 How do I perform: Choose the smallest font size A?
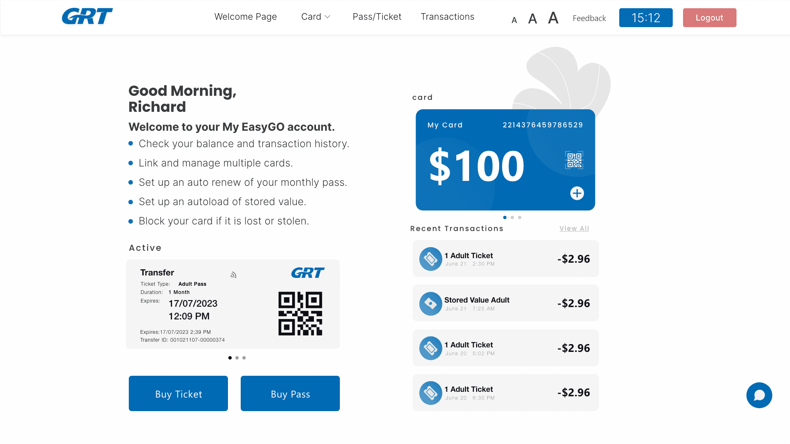tap(514, 20)
